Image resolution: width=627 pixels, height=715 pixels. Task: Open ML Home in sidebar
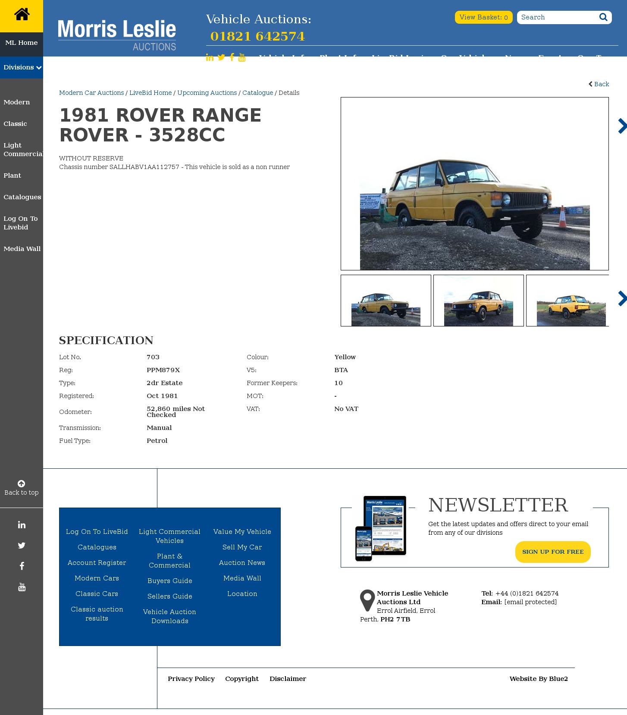[22, 43]
